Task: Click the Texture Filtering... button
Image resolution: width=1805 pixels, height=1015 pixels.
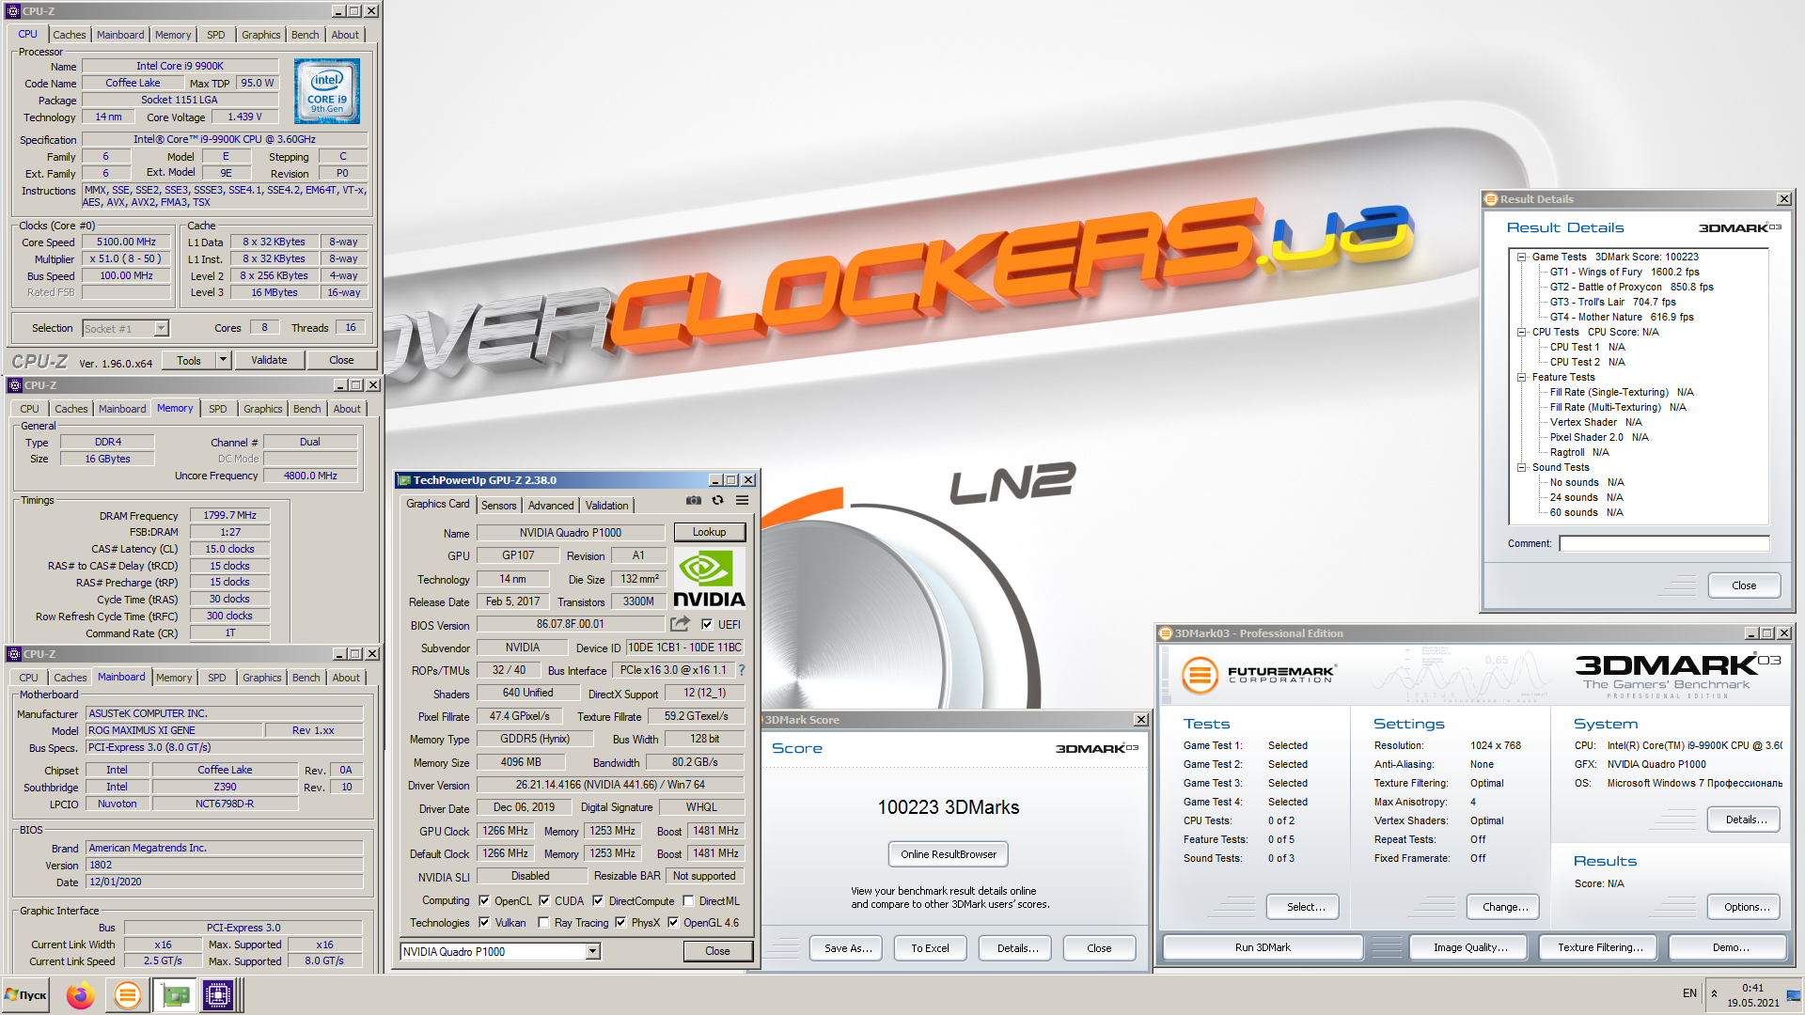Action: point(1600,947)
